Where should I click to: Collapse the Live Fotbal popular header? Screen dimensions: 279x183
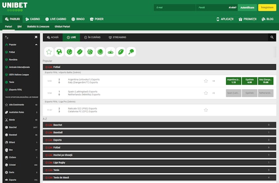coord(160,67)
